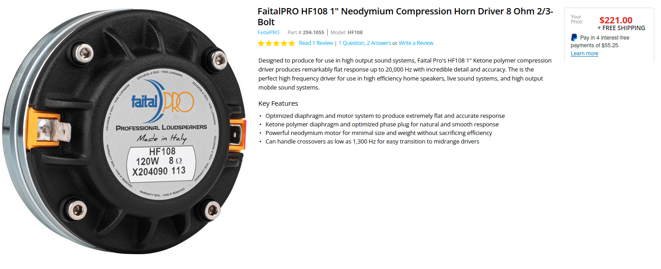The width and height of the screenshot is (661, 269).
Task: Open the 1 Question, 2 Answers link
Action: [364, 43]
